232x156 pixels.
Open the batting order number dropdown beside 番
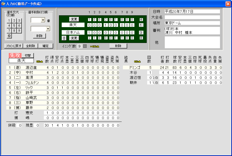(x=43, y=20)
